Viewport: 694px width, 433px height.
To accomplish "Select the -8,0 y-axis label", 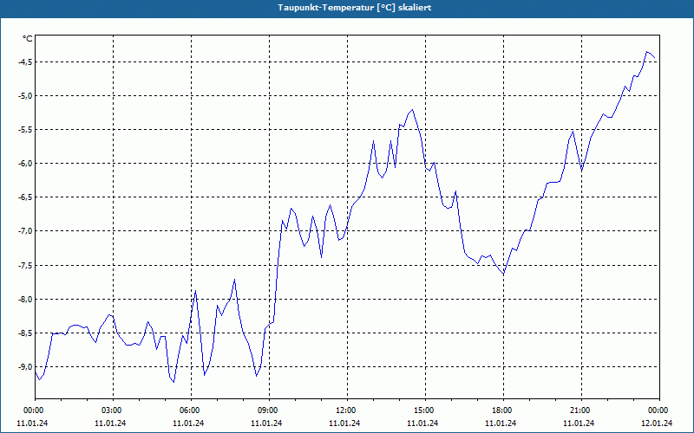I will pos(25,299).
